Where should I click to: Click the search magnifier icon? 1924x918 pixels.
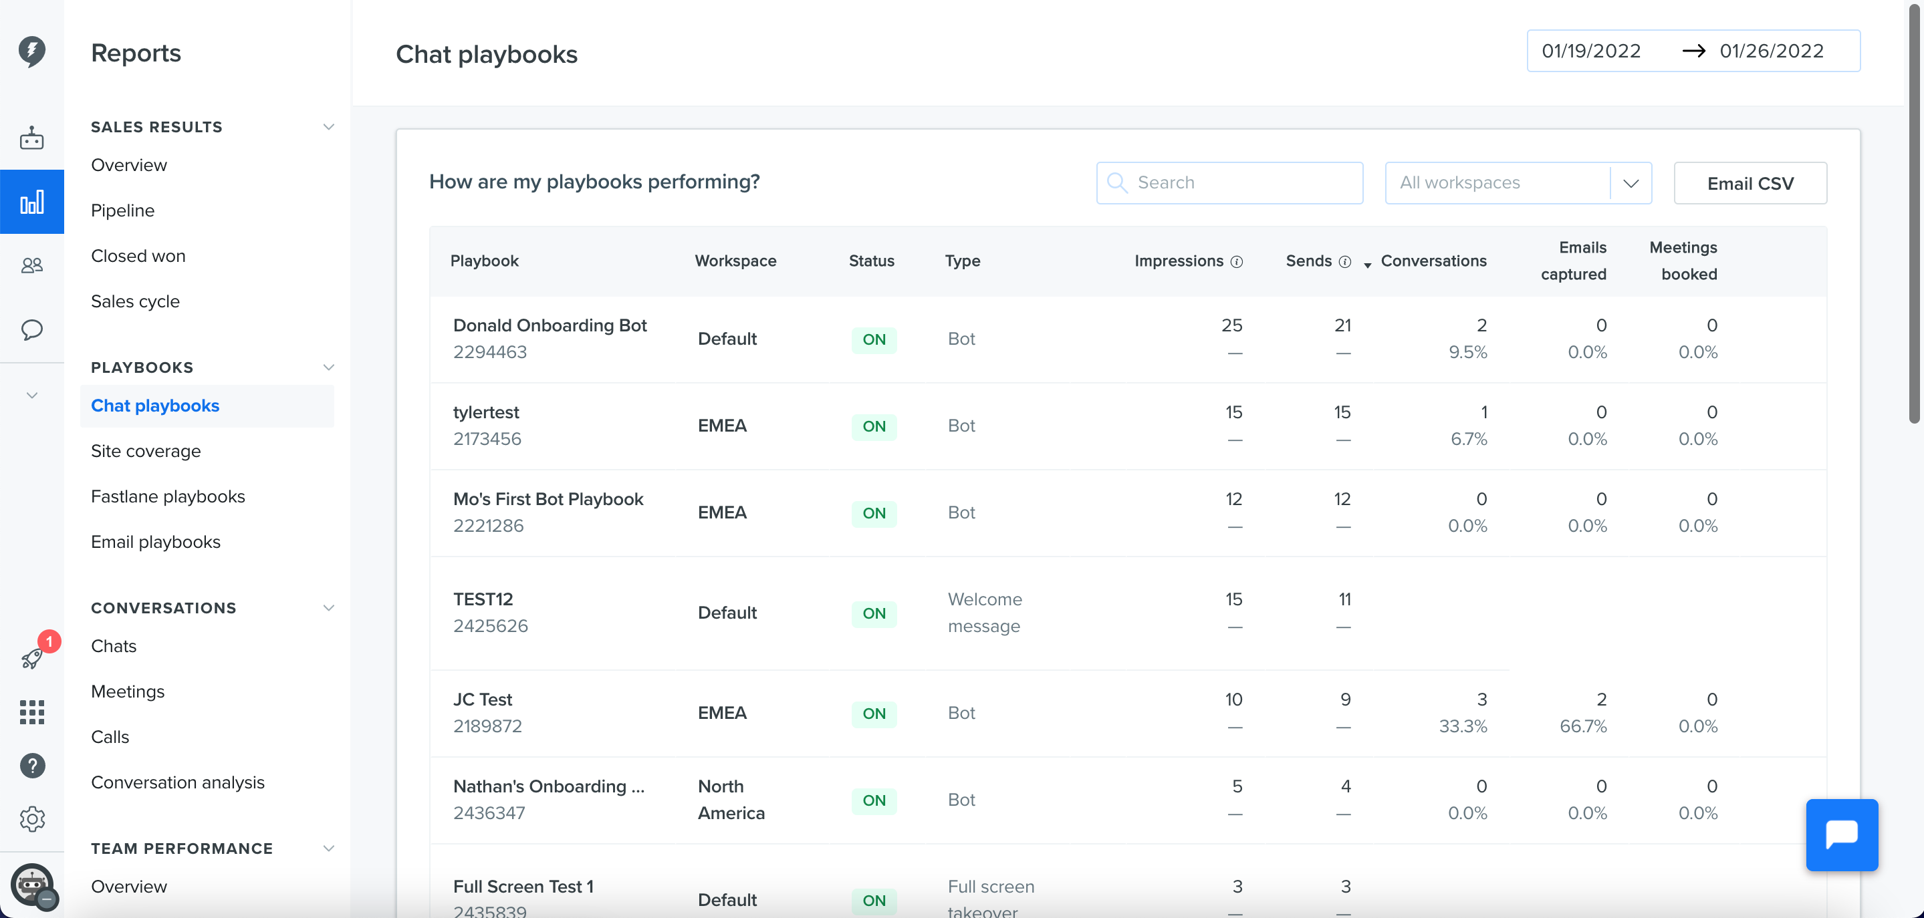click(1117, 183)
